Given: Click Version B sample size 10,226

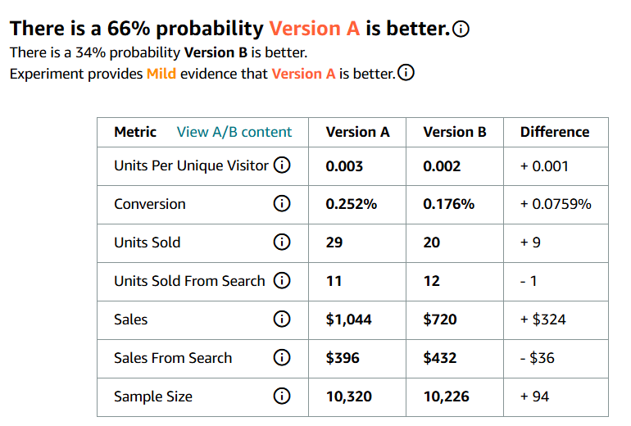Looking at the screenshot, I should tap(447, 397).
